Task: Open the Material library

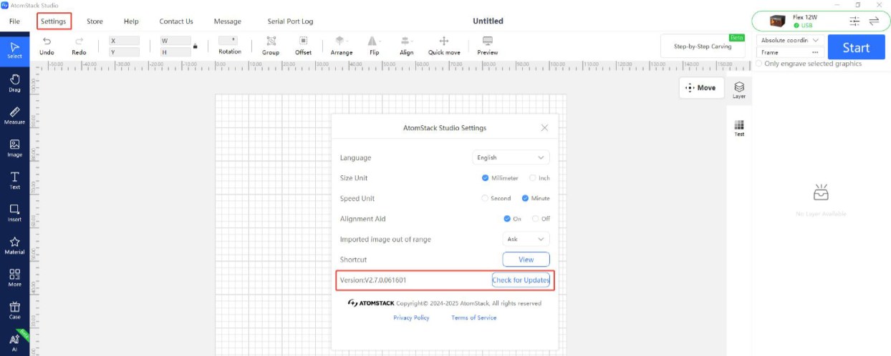Action: pyautogui.click(x=14, y=245)
